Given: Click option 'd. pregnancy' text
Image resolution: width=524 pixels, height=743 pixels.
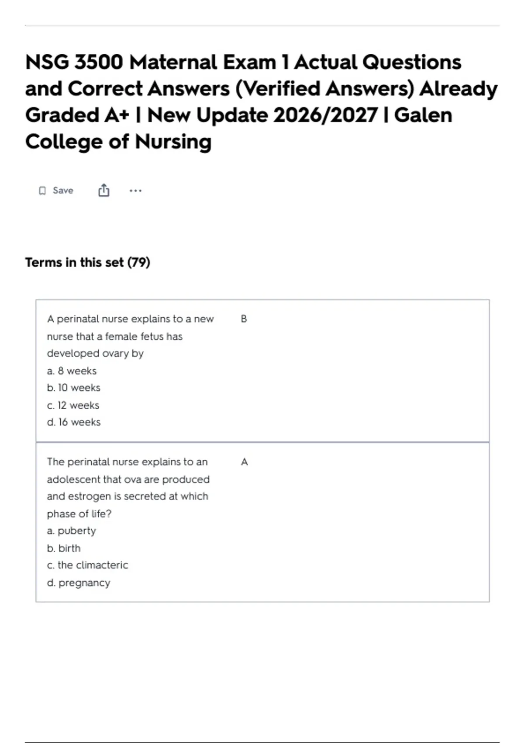Looking at the screenshot, I should click(x=79, y=583).
